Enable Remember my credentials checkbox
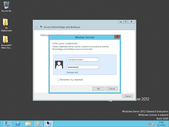 (x=59, y=80)
